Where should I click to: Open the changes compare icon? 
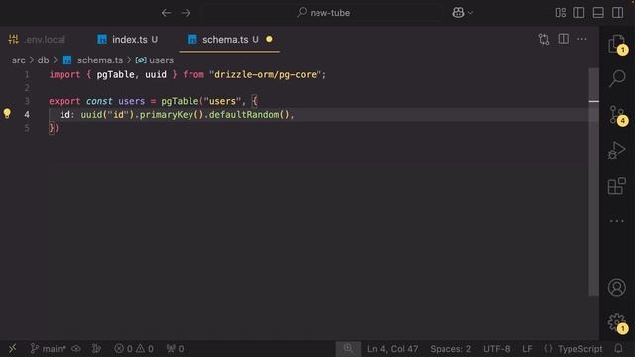tap(544, 39)
